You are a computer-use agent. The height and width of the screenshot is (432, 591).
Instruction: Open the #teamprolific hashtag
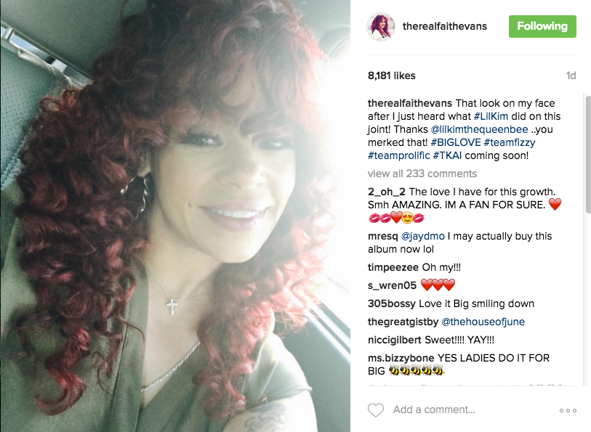tap(399, 156)
